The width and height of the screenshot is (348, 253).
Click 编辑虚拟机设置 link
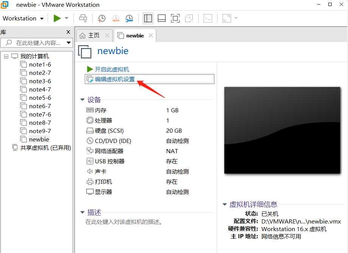pyautogui.click(x=115, y=79)
